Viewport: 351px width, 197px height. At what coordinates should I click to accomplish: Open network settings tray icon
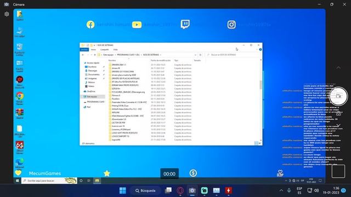pyautogui.click(x=309, y=190)
